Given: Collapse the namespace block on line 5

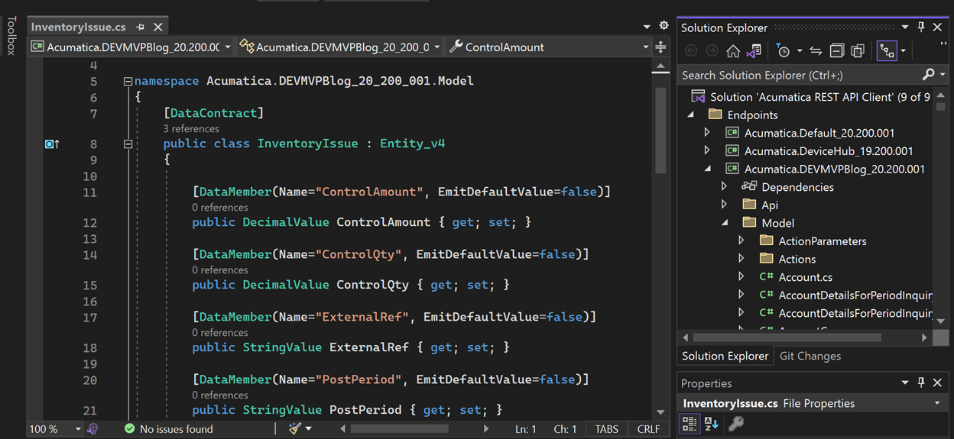Looking at the screenshot, I should (x=128, y=81).
